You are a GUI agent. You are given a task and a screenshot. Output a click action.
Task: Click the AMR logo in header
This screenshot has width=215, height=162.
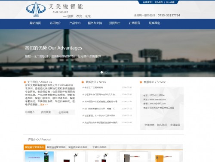tap(36, 9)
